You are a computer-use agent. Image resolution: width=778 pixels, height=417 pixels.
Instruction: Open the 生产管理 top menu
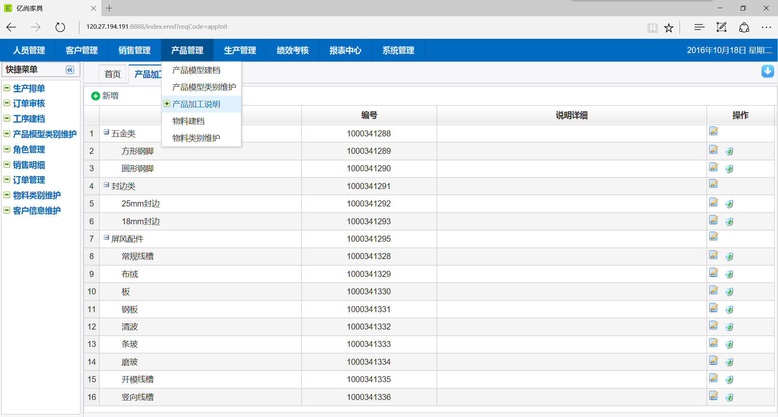240,50
